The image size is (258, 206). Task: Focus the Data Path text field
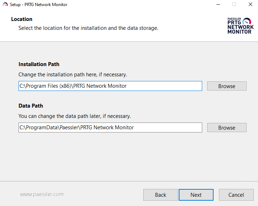click(110, 128)
